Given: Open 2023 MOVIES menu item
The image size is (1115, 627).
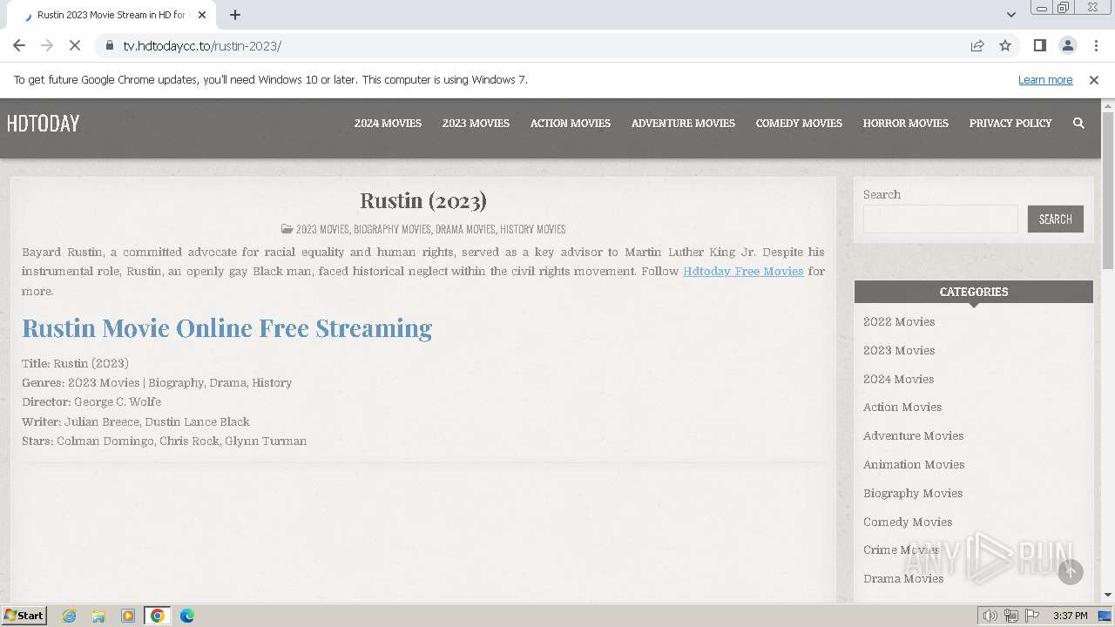Looking at the screenshot, I should [476, 123].
